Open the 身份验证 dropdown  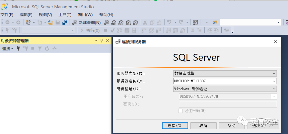click(x=274, y=89)
